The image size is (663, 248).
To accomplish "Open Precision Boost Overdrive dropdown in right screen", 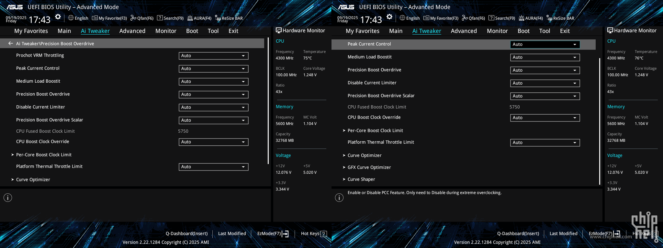I will [545, 70].
